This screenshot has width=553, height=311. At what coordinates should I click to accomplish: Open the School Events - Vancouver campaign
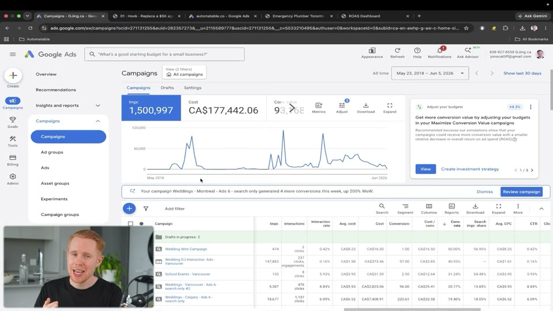pos(187,274)
